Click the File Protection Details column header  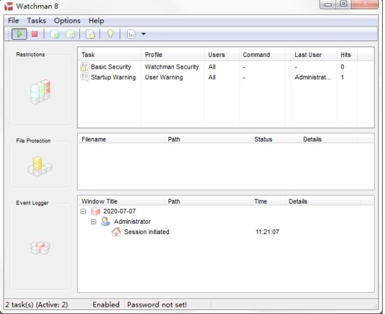328,139
